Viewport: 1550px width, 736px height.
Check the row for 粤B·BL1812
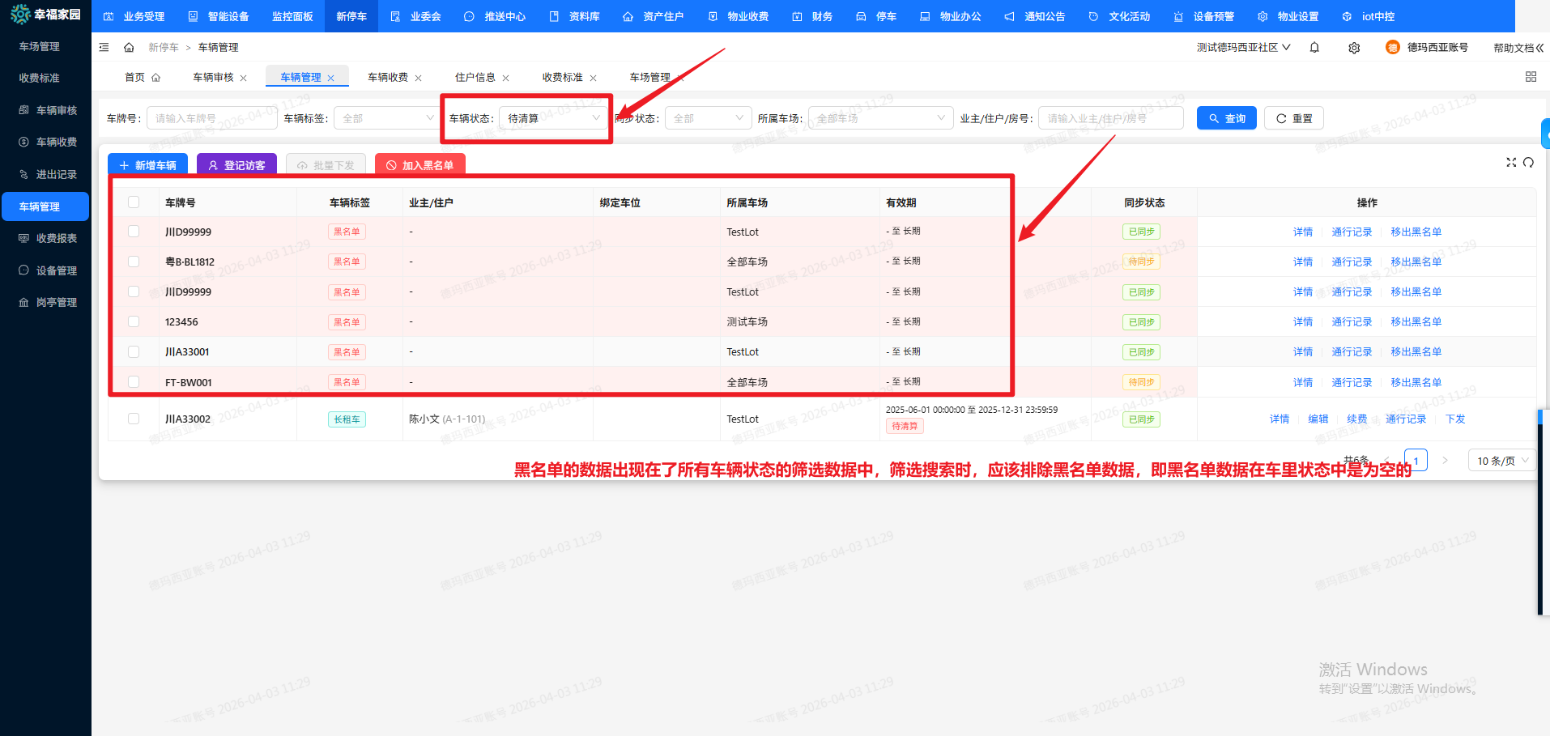134,262
